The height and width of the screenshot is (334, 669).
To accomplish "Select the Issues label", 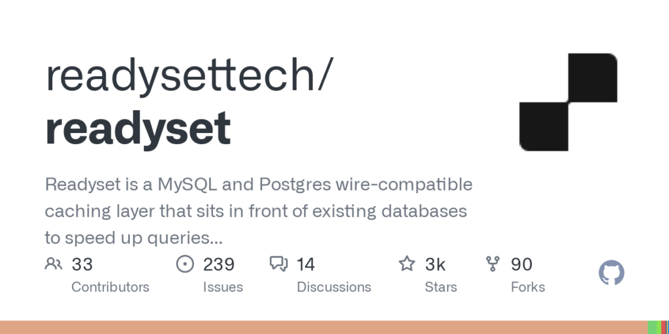I will pyautogui.click(x=223, y=287).
